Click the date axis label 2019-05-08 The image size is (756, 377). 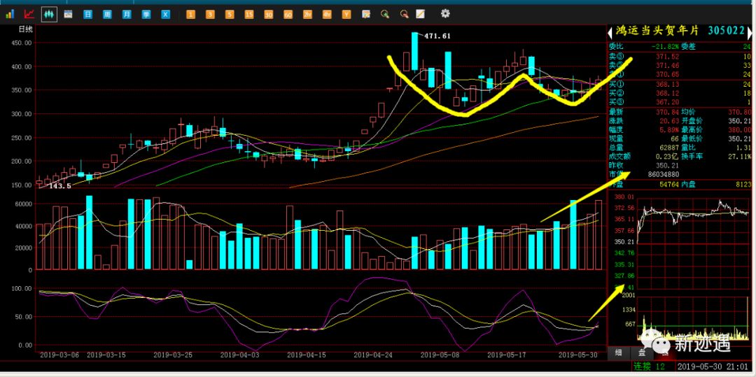coord(440,355)
